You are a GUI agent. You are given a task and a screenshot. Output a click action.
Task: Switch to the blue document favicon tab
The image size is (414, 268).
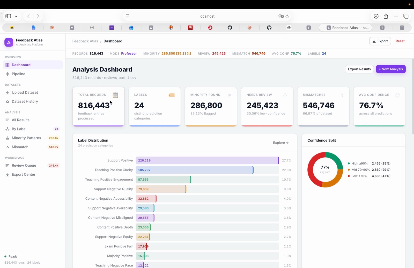point(34,28)
